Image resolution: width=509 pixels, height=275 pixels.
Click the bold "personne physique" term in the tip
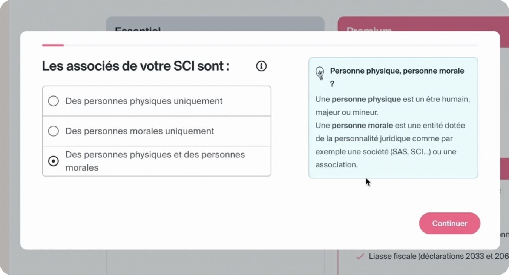[366, 100]
